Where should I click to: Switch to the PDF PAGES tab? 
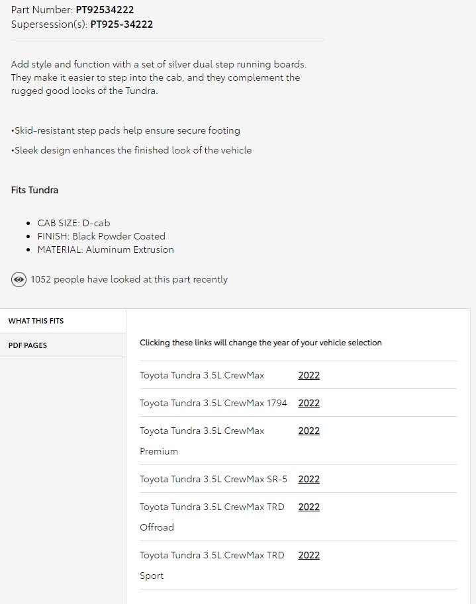[63, 345]
